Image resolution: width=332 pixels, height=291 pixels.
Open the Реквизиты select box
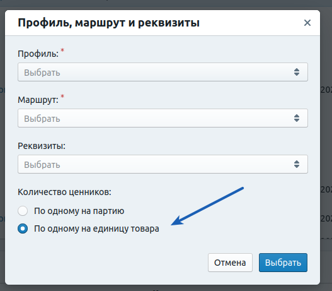(x=163, y=164)
